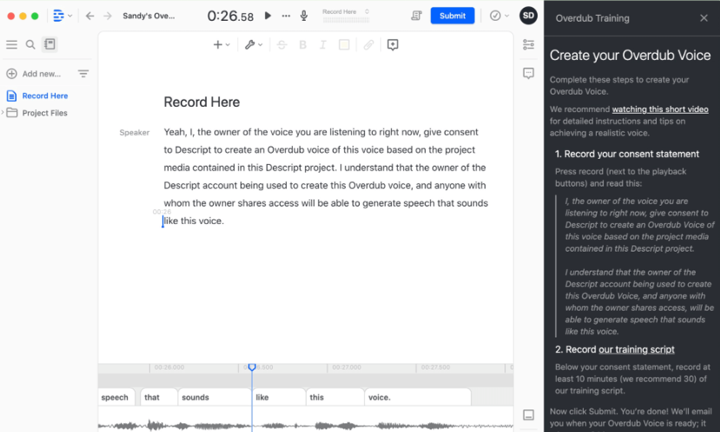Open the 'watching this short video' link

tap(660, 109)
